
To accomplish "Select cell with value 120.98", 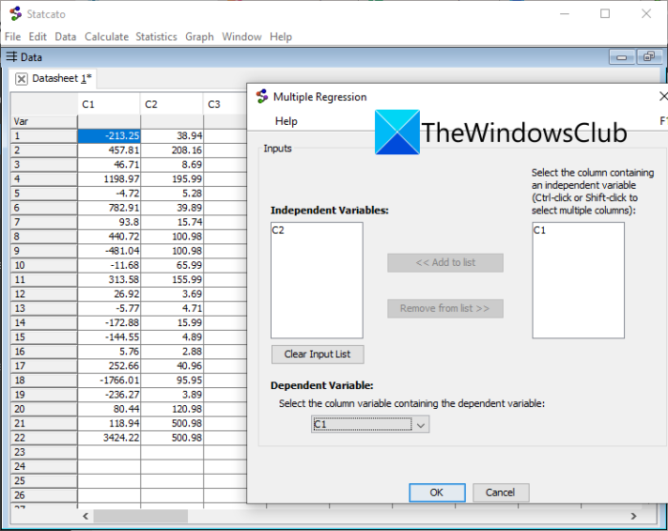I will [172, 409].
